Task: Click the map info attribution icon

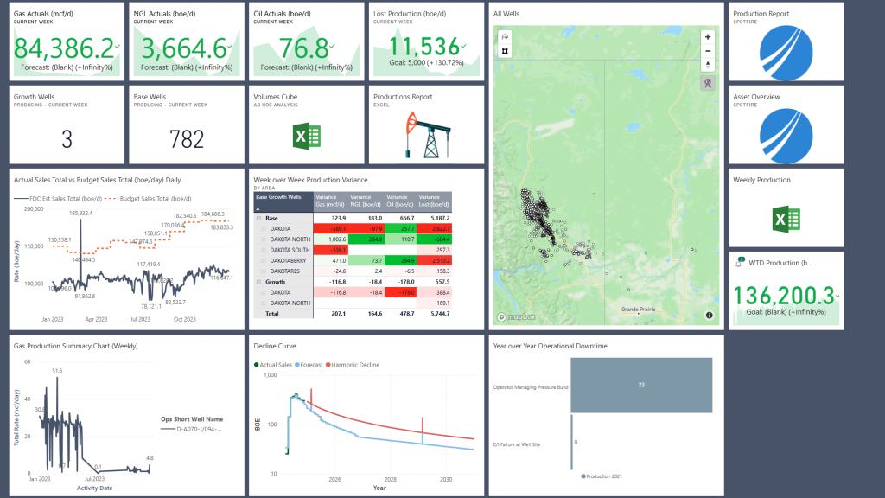Action: pos(709,316)
